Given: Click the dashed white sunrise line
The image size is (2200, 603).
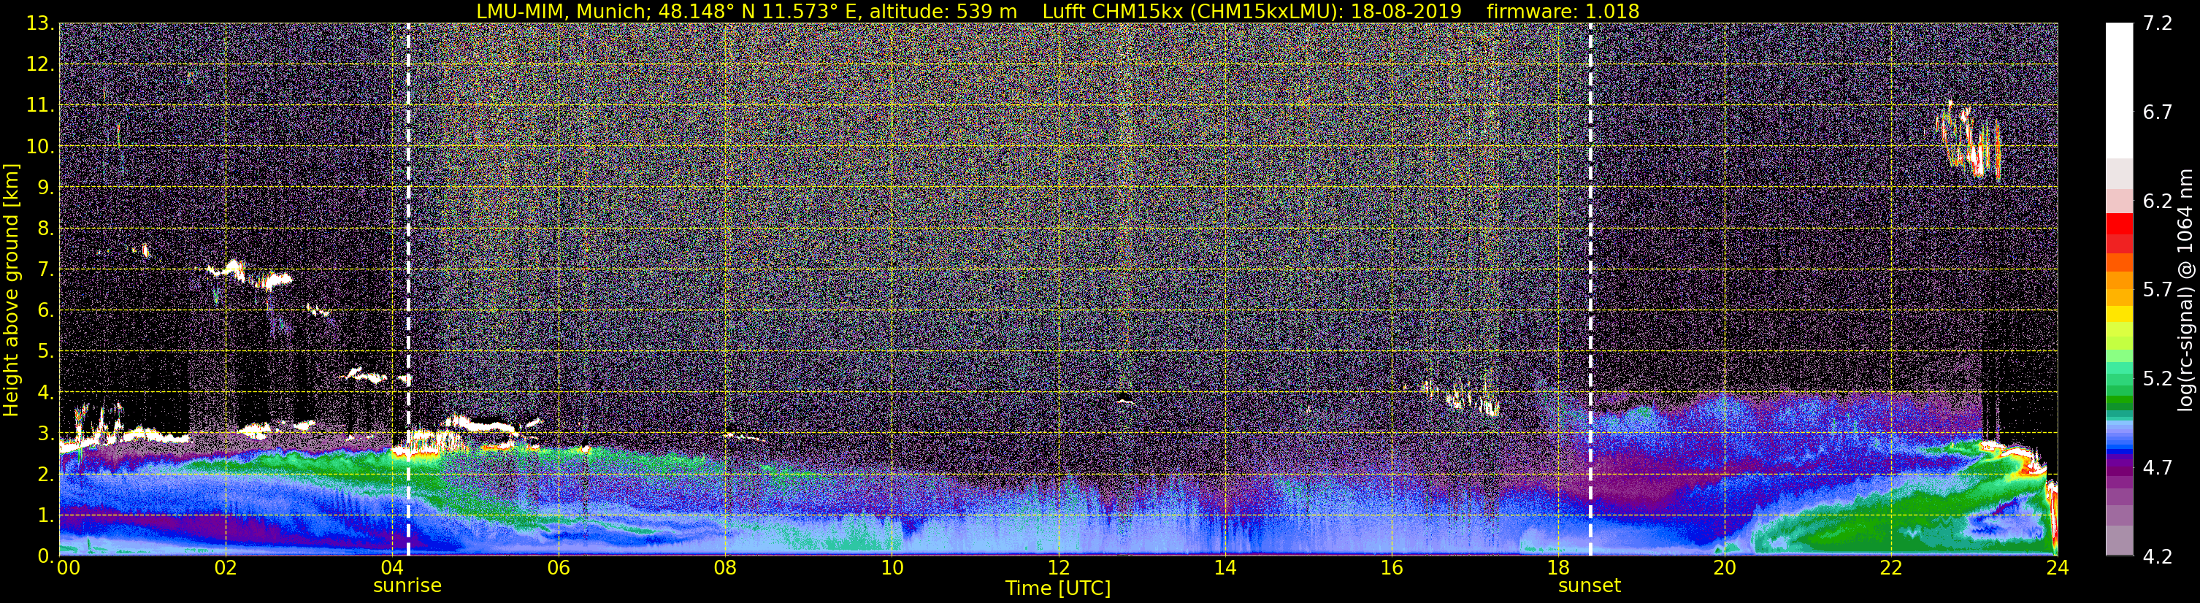Looking at the screenshot, I should pyautogui.click(x=408, y=290).
